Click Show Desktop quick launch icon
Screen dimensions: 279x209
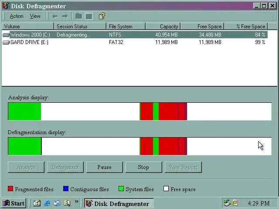click(x=37, y=203)
